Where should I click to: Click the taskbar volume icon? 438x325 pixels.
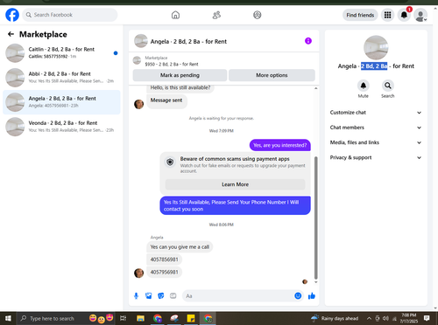[385, 318]
